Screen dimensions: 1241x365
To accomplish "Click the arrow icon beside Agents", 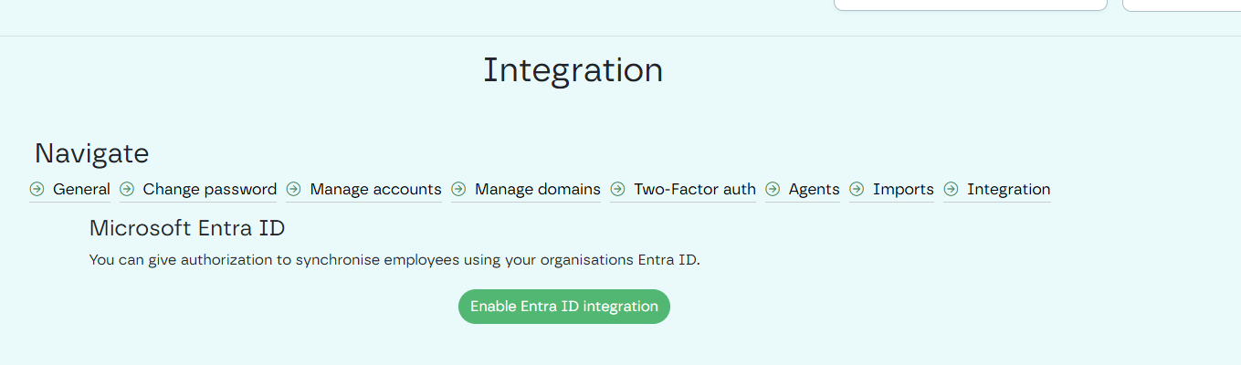I will point(773,190).
